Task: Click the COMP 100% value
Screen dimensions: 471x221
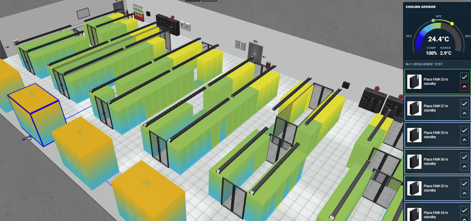Action: coord(431,53)
